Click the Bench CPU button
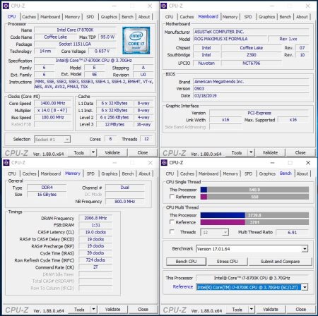318x316 pixels. pos(186,262)
